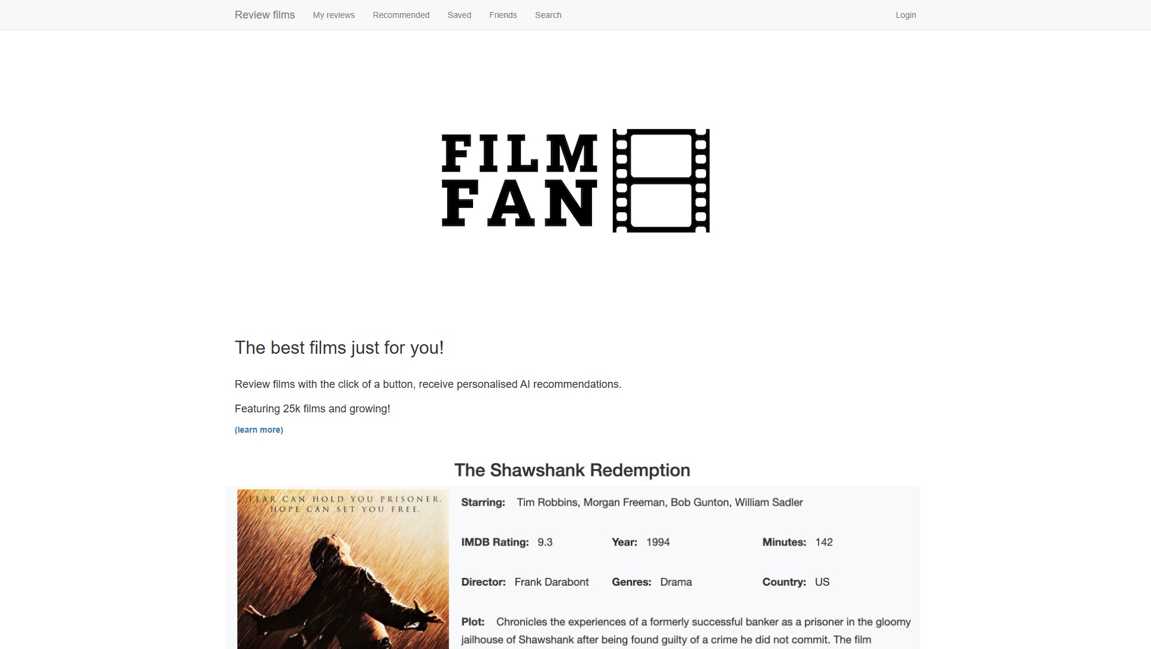Viewport: 1151px width, 649px height.
Task: Click the Login link
Action: (906, 15)
